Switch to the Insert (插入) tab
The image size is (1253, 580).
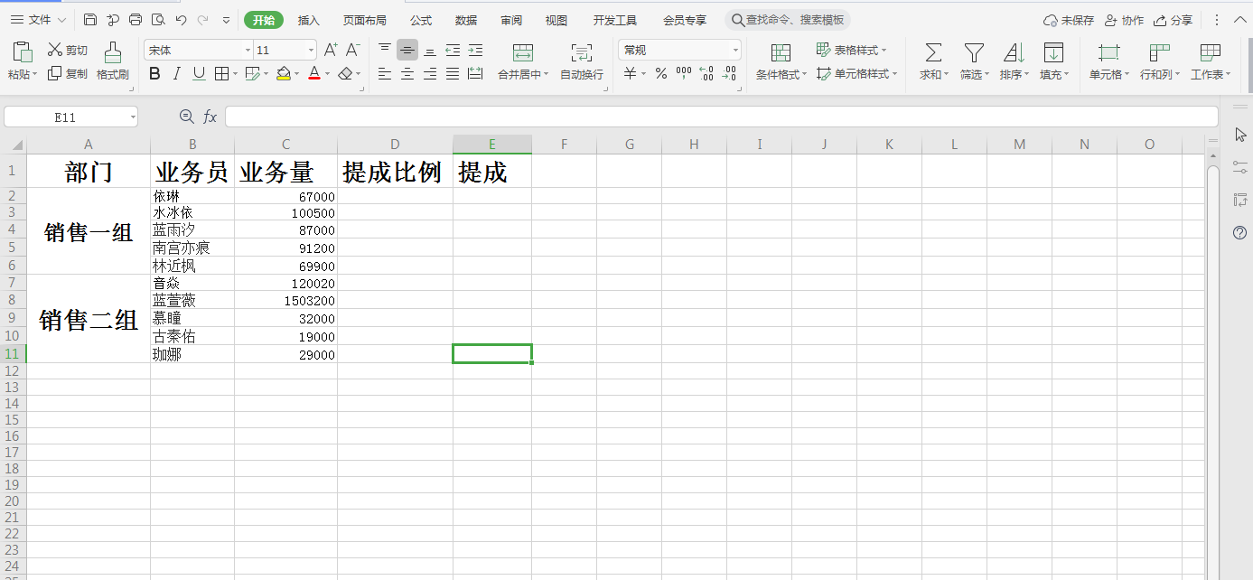coord(309,20)
